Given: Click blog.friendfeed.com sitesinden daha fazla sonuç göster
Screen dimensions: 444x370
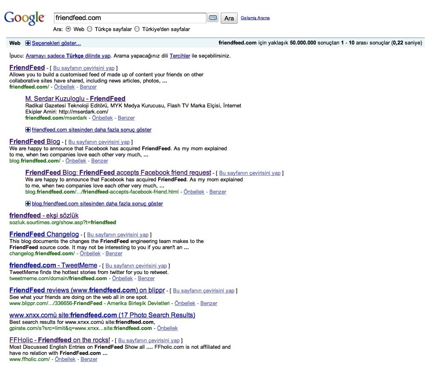Looking at the screenshot, I should [97, 203].
